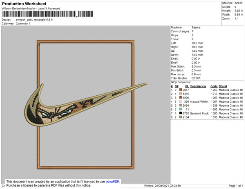Select the Emerald Black thread swatch
Screen dimensions: 245x189
point(180,113)
